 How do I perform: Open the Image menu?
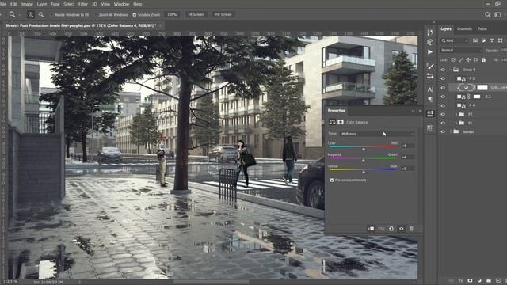click(x=27, y=4)
